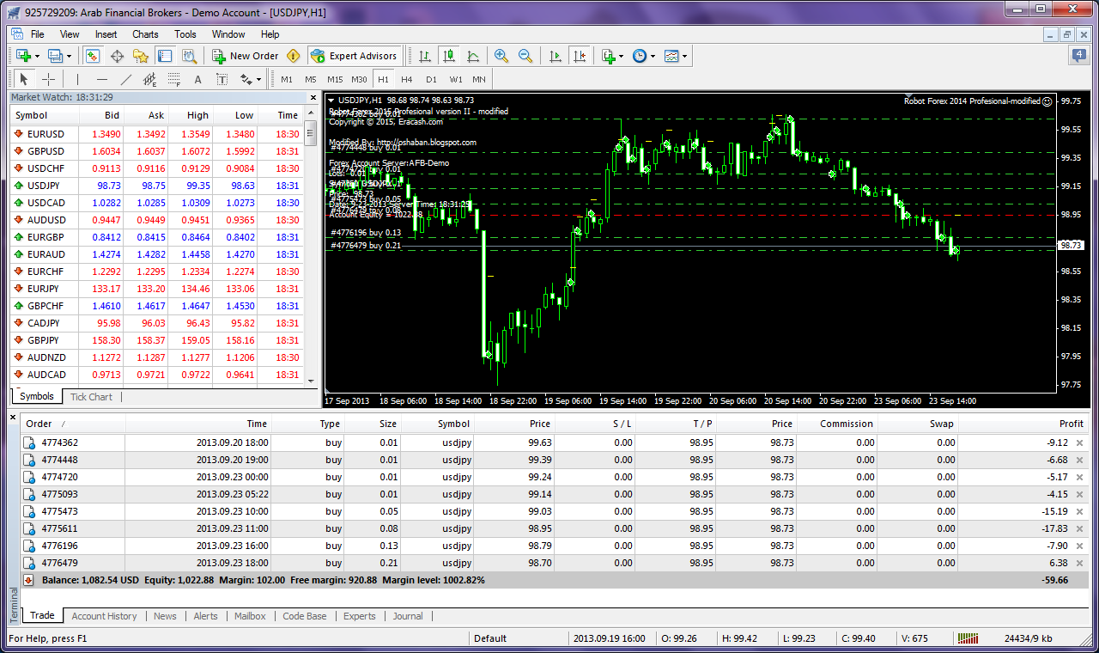Close order 4776479 with its X
Image resolution: width=1099 pixels, height=653 pixels.
[x=1080, y=563]
